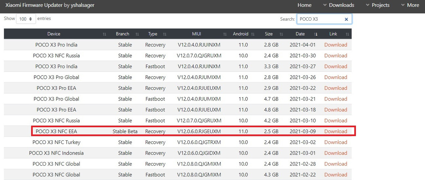This screenshot has height=180, width=425.
Task: Select the POCO X3 NFC Turkey cell
Action: 56,142
